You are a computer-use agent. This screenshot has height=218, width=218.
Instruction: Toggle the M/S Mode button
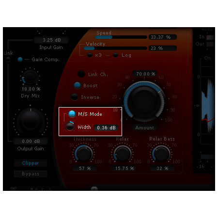point(72,114)
